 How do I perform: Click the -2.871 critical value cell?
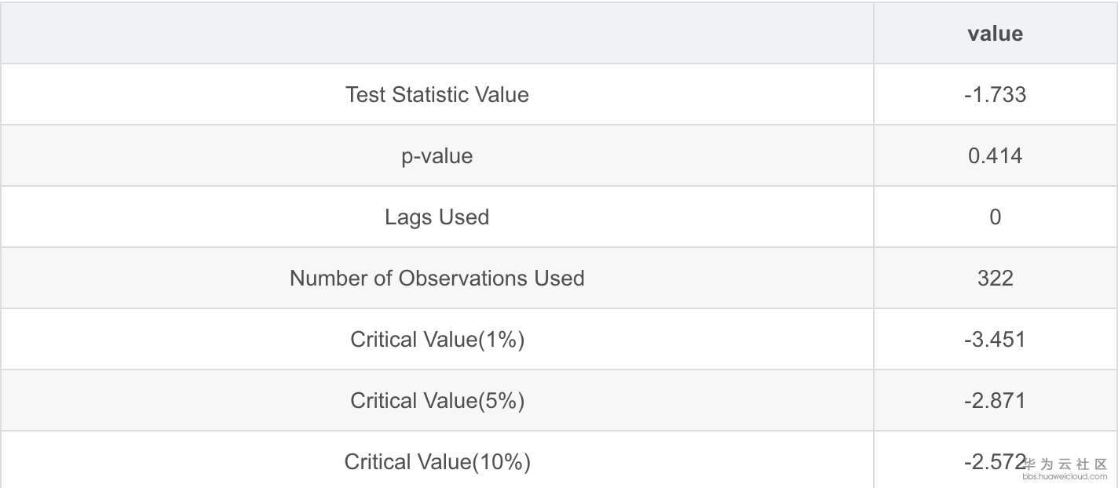pyautogui.click(x=995, y=401)
